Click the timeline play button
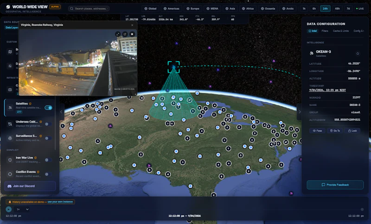 [8, 209]
